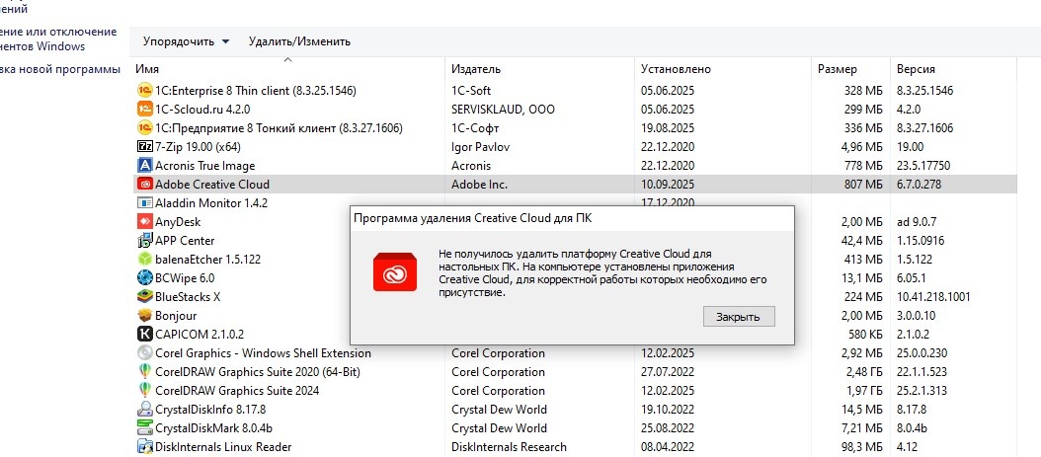This screenshot has width=1041, height=457.
Task: Click the Acronis True Image icon
Action: 145,165
